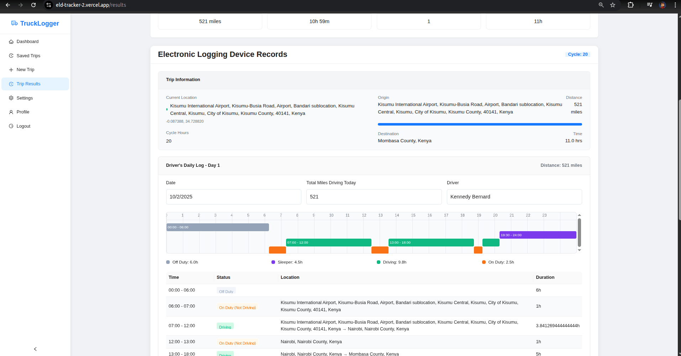
Task: Bookmark this page using the star icon
Action: (613, 5)
